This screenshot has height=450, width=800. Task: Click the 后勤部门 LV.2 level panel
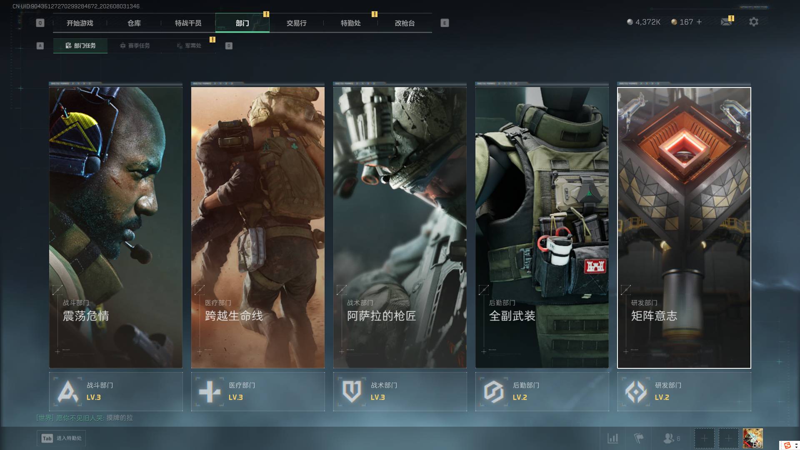click(x=542, y=392)
